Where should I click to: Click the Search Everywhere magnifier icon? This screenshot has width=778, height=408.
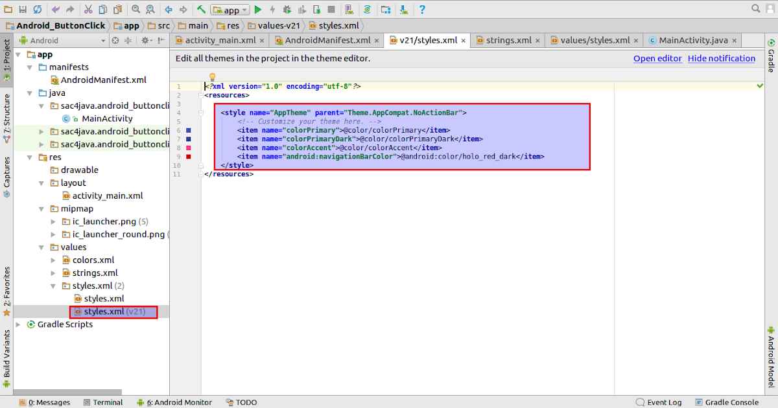coord(756,8)
